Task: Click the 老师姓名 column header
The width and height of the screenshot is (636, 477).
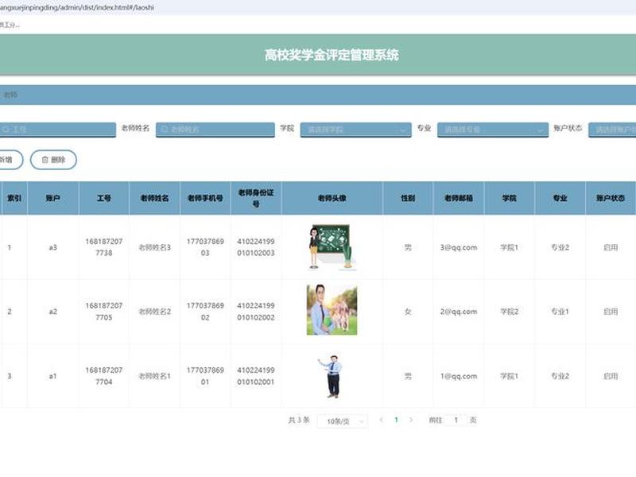Action: pos(154,198)
